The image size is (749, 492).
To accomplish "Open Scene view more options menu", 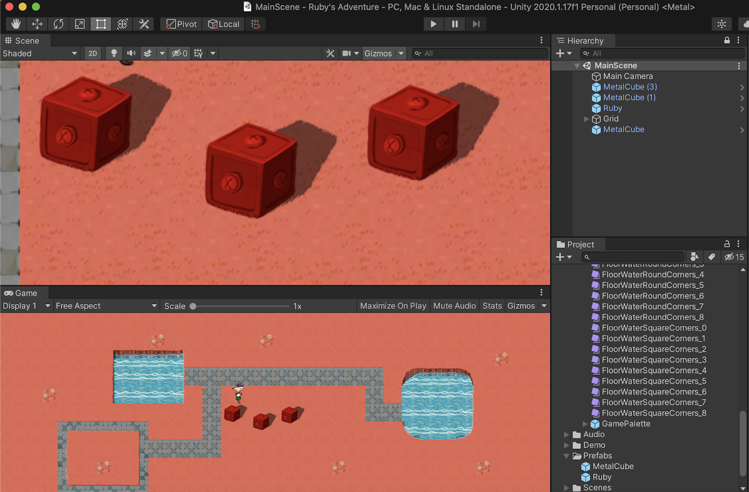I will pyautogui.click(x=542, y=40).
